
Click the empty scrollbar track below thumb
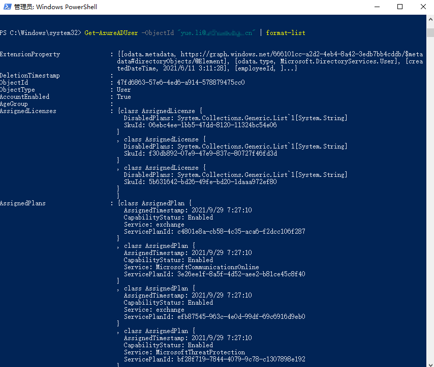[x=429, y=203]
